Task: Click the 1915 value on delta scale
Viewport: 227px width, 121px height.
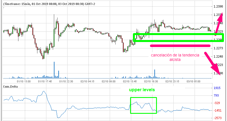Action: pos(217,88)
